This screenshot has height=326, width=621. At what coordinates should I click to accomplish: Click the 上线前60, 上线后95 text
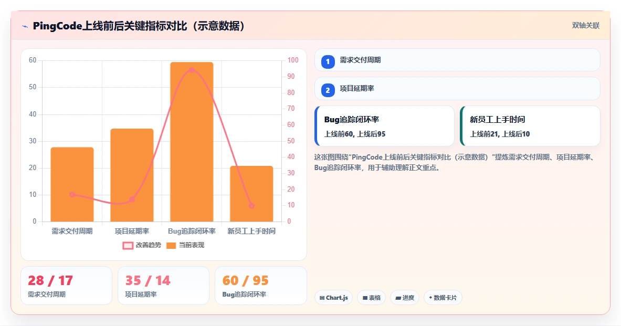(x=355, y=134)
